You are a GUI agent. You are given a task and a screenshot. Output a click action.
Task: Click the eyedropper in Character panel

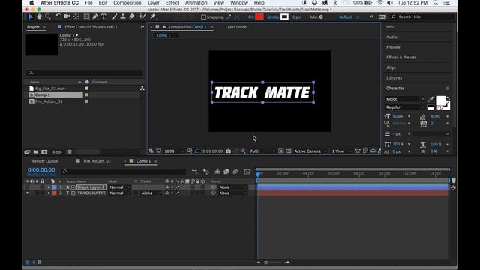point(430,99)
